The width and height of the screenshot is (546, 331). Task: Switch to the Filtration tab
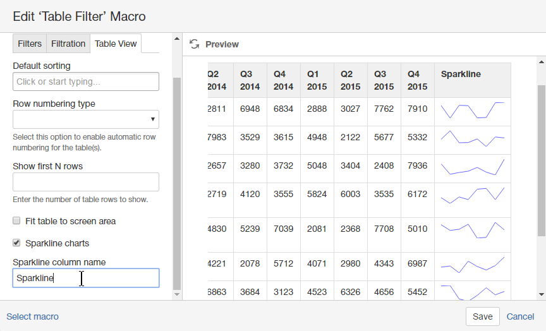click(x=68, y=44)
